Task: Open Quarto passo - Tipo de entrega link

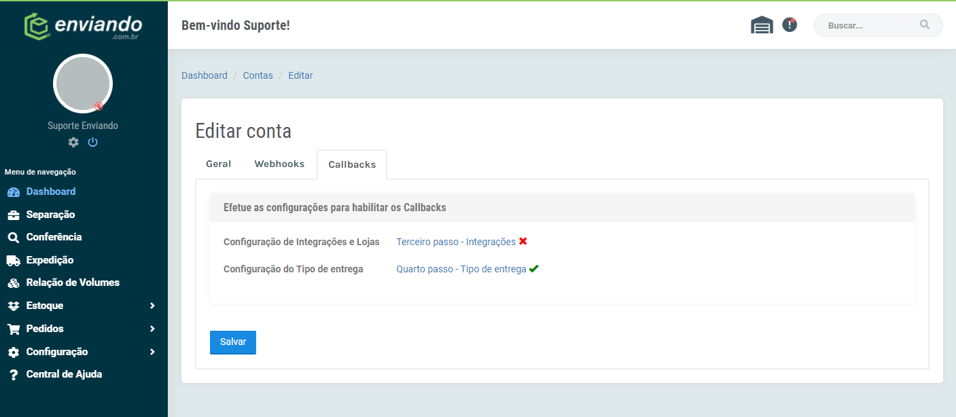Action: 461,269
